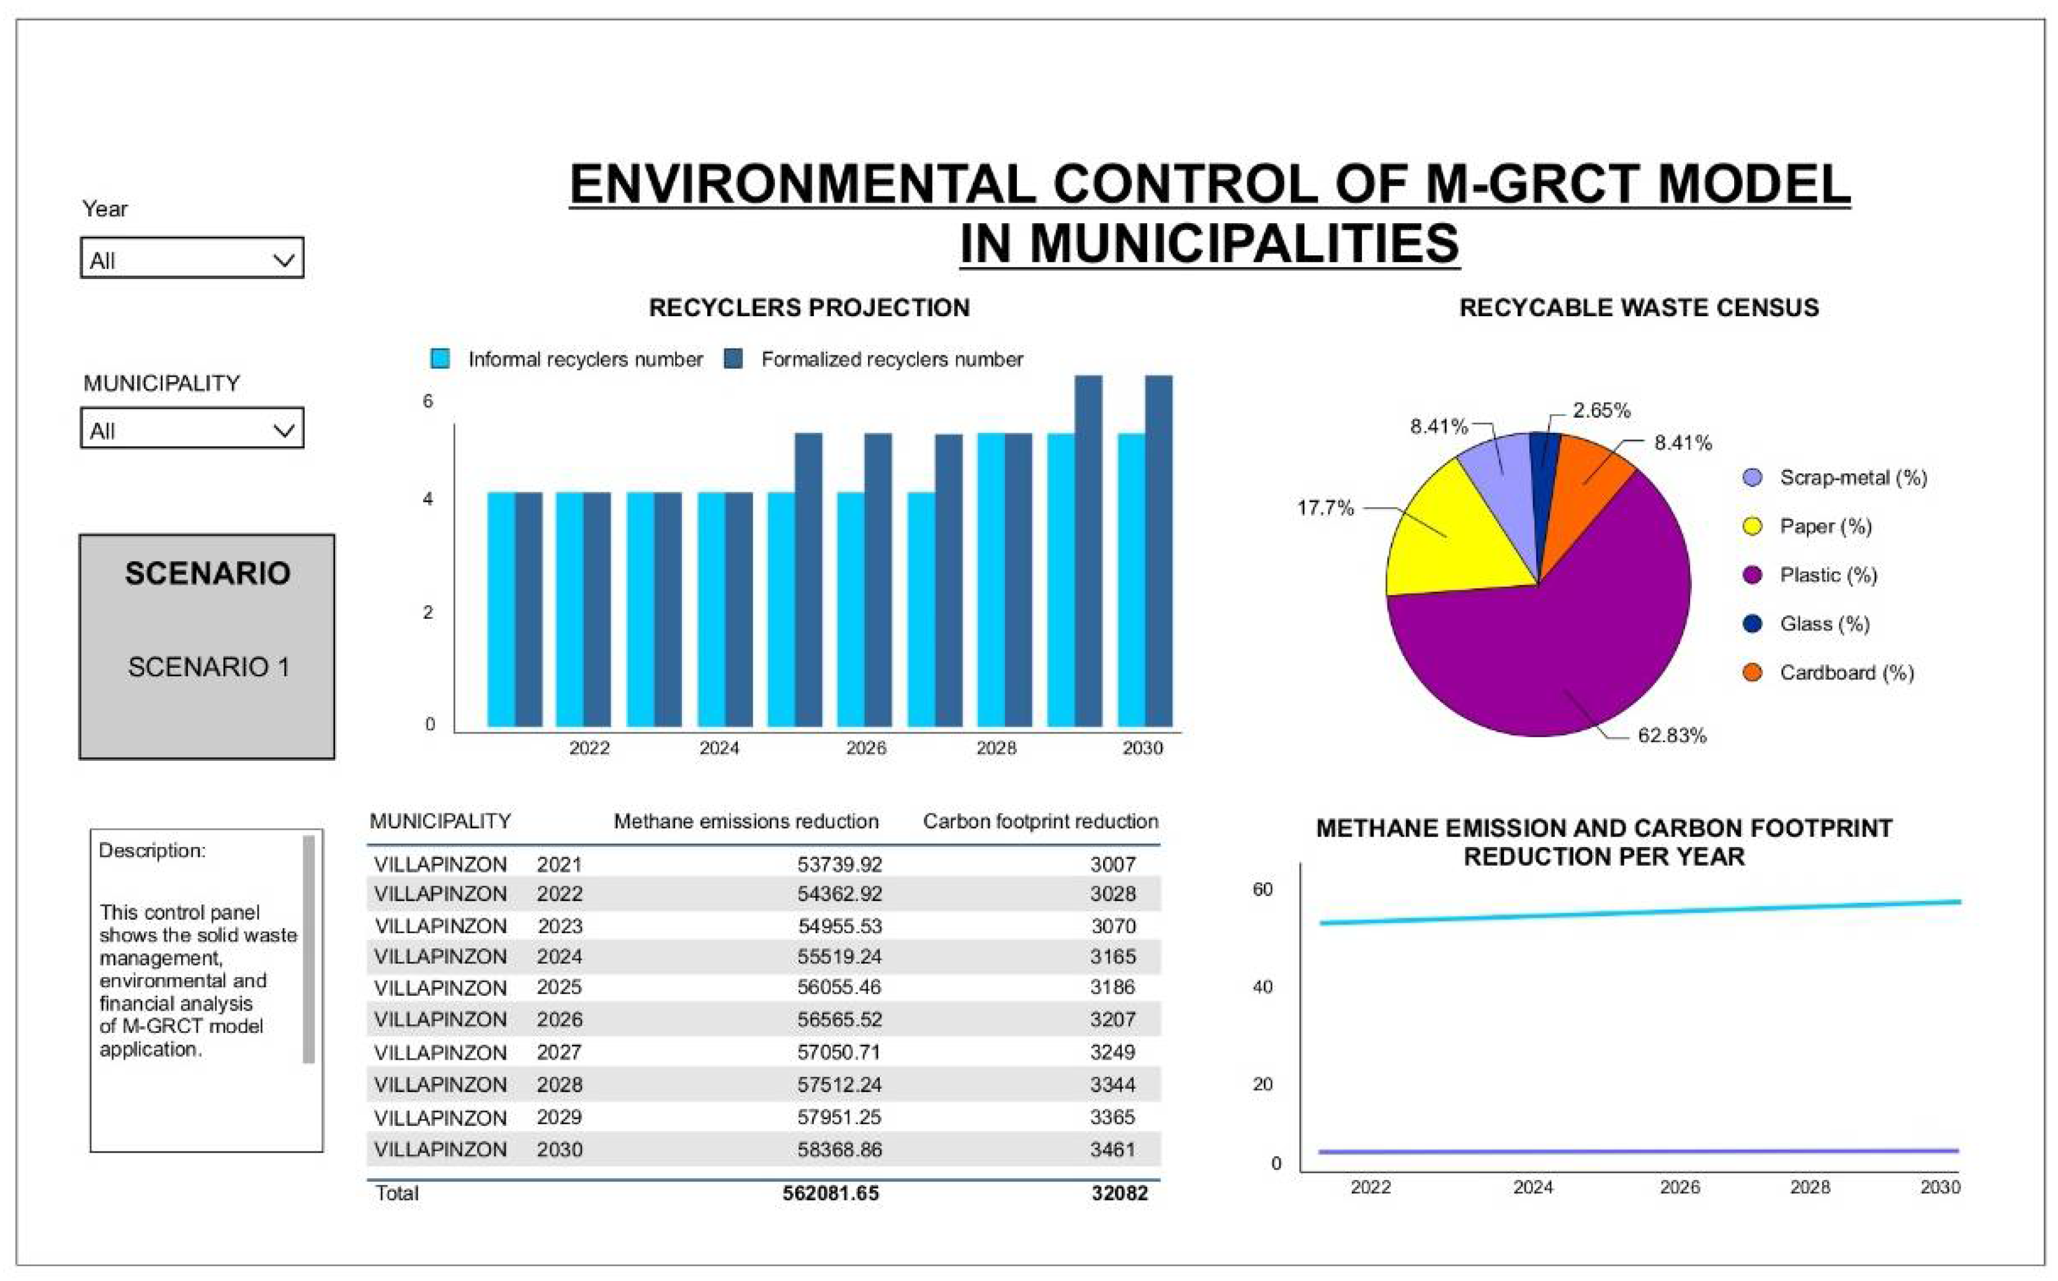This screenshot has width=2058, height=1281.
Task: Select Paper (%) yellow legend marker
Action: (x=1752, y=527)
